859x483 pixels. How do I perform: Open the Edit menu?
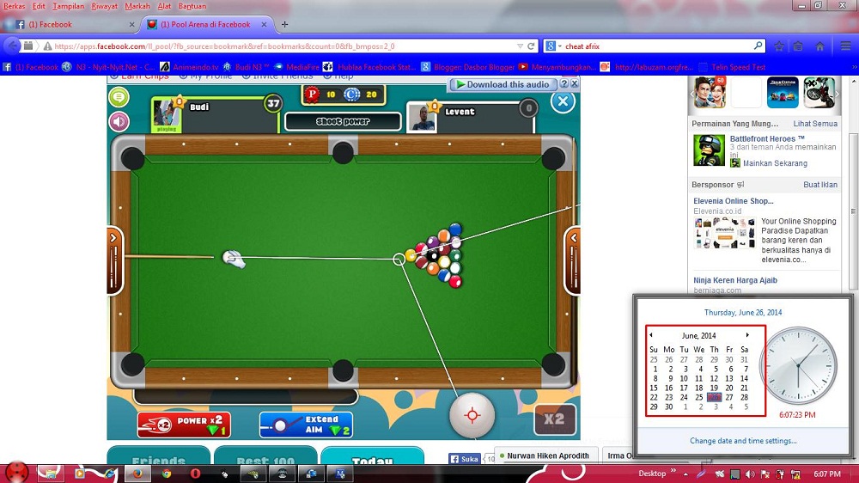coord(39,6)
